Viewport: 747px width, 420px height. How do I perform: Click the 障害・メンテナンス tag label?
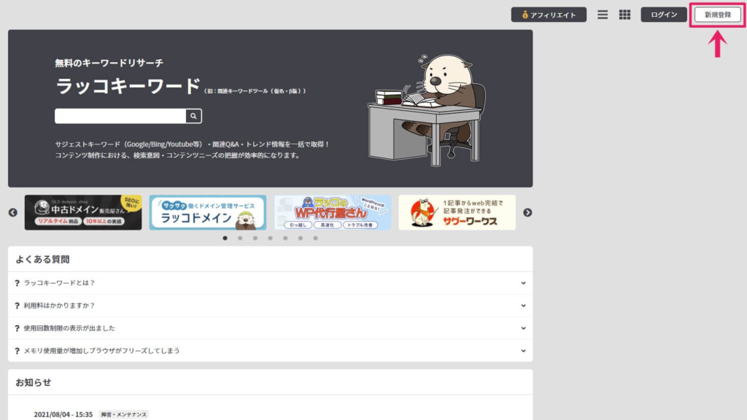pyautogui.click(x=124, y=415)
